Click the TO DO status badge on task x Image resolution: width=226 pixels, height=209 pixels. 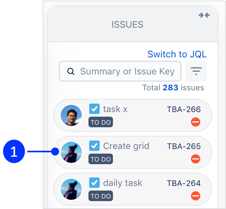pos(101,122)
